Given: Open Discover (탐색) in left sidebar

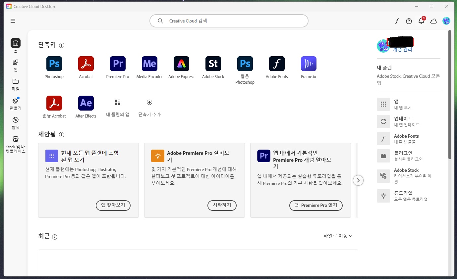Looking at the screenshot, I should pos(16,123).
